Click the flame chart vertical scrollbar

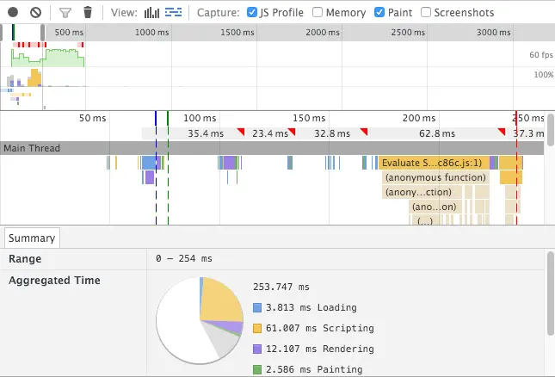coord(551,130)
